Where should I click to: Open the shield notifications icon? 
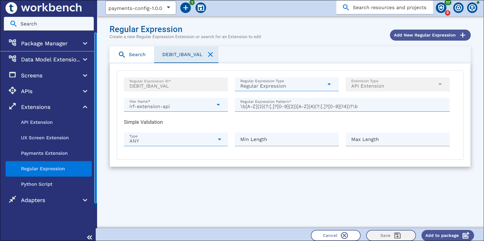pyautogui.click(x=441, y=8)
